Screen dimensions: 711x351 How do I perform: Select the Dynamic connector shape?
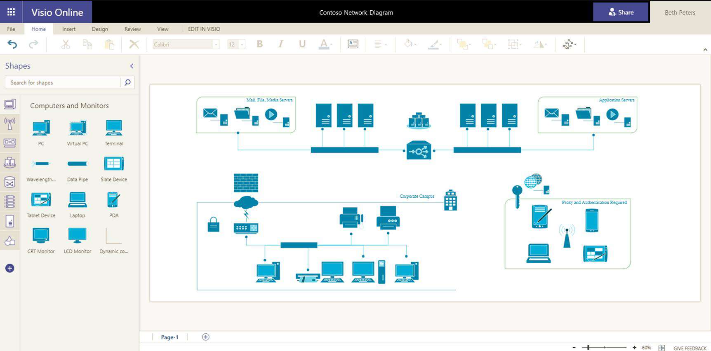[x=114, y=240]
